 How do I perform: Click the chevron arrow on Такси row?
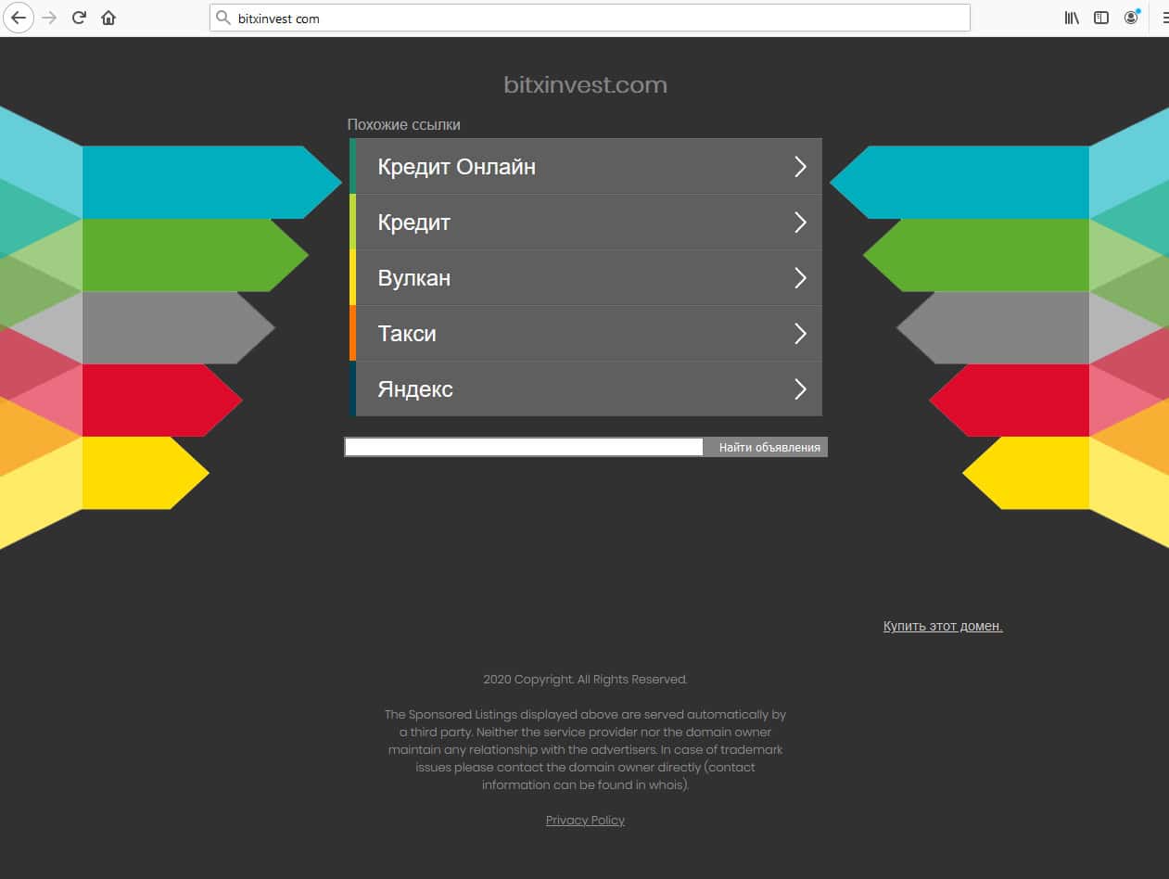click(800, 333)
